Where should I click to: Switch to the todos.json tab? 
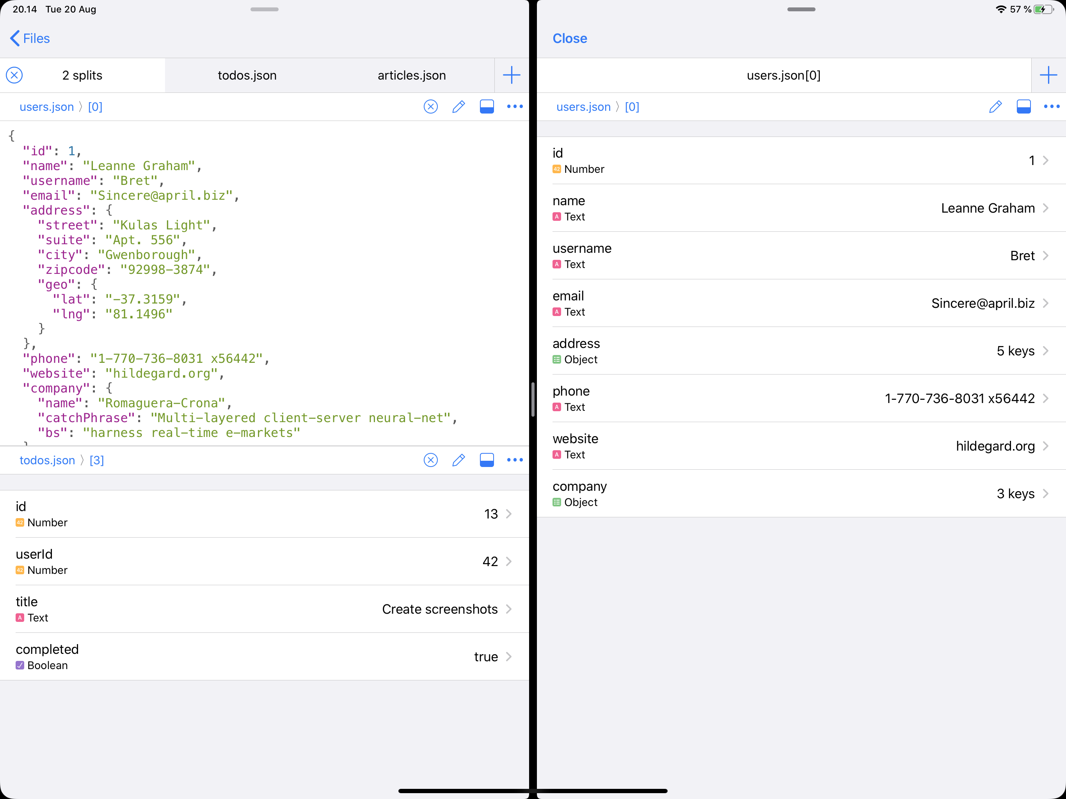(247, 75)
